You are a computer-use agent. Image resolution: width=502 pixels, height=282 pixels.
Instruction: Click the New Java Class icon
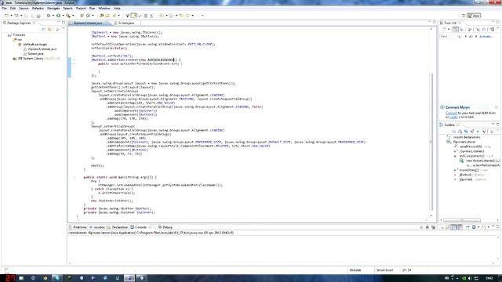pos(88,16)
